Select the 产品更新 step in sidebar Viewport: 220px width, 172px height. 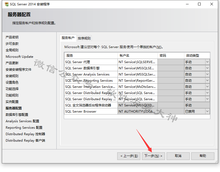tap(12, 63)
